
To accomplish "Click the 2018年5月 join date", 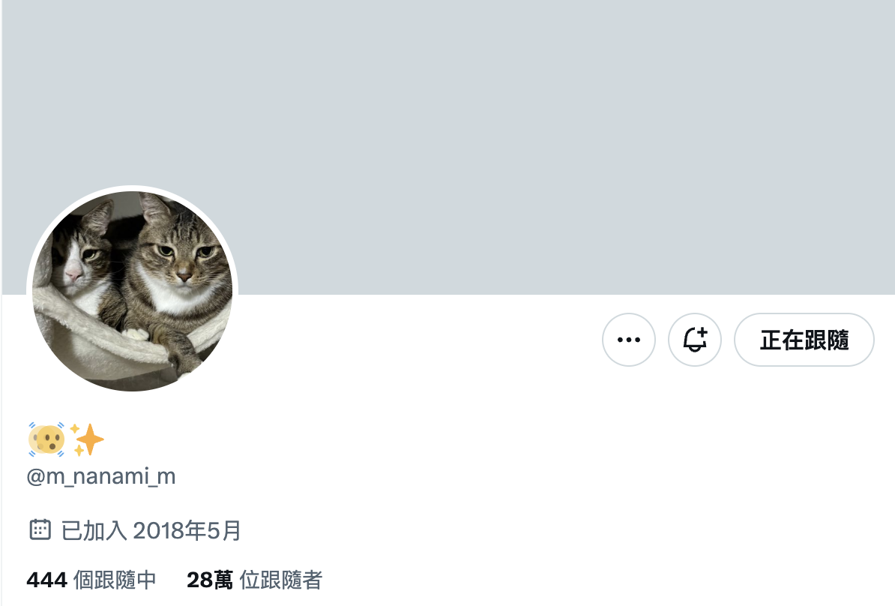I will click(187, 530).
